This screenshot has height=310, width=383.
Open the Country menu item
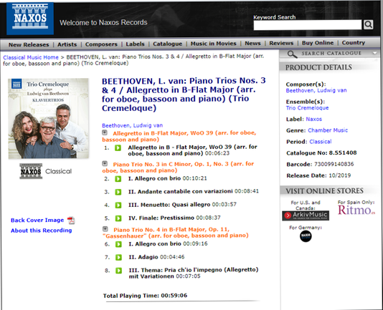(353, 42)
